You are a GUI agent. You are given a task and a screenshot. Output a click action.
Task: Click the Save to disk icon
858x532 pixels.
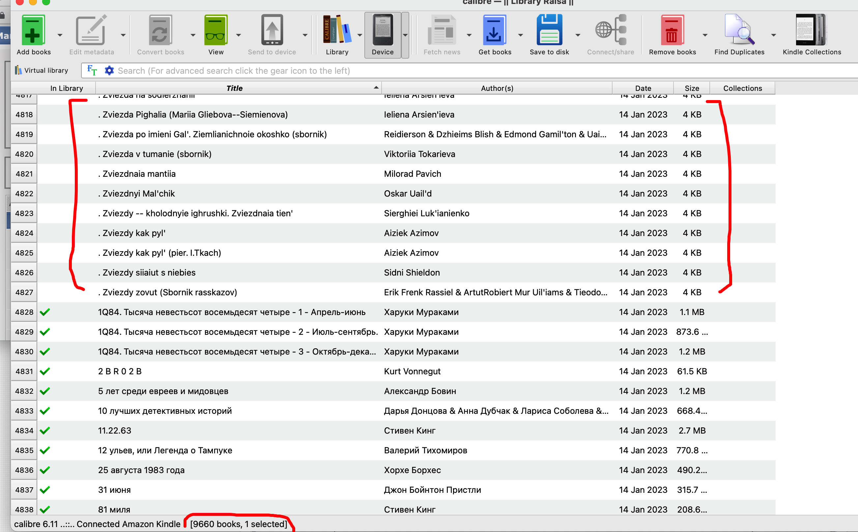549,30
